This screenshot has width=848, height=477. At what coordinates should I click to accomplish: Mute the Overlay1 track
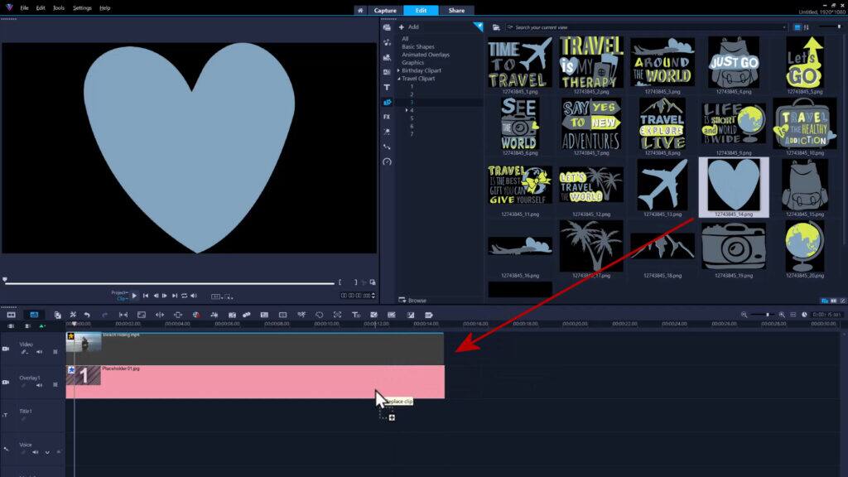point(39,385)
